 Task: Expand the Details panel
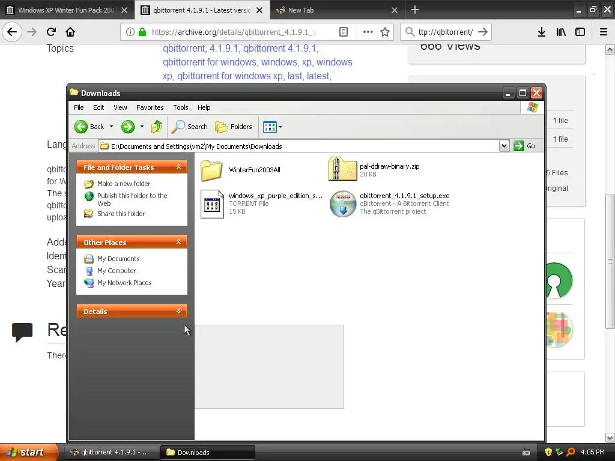pos(178,311)
